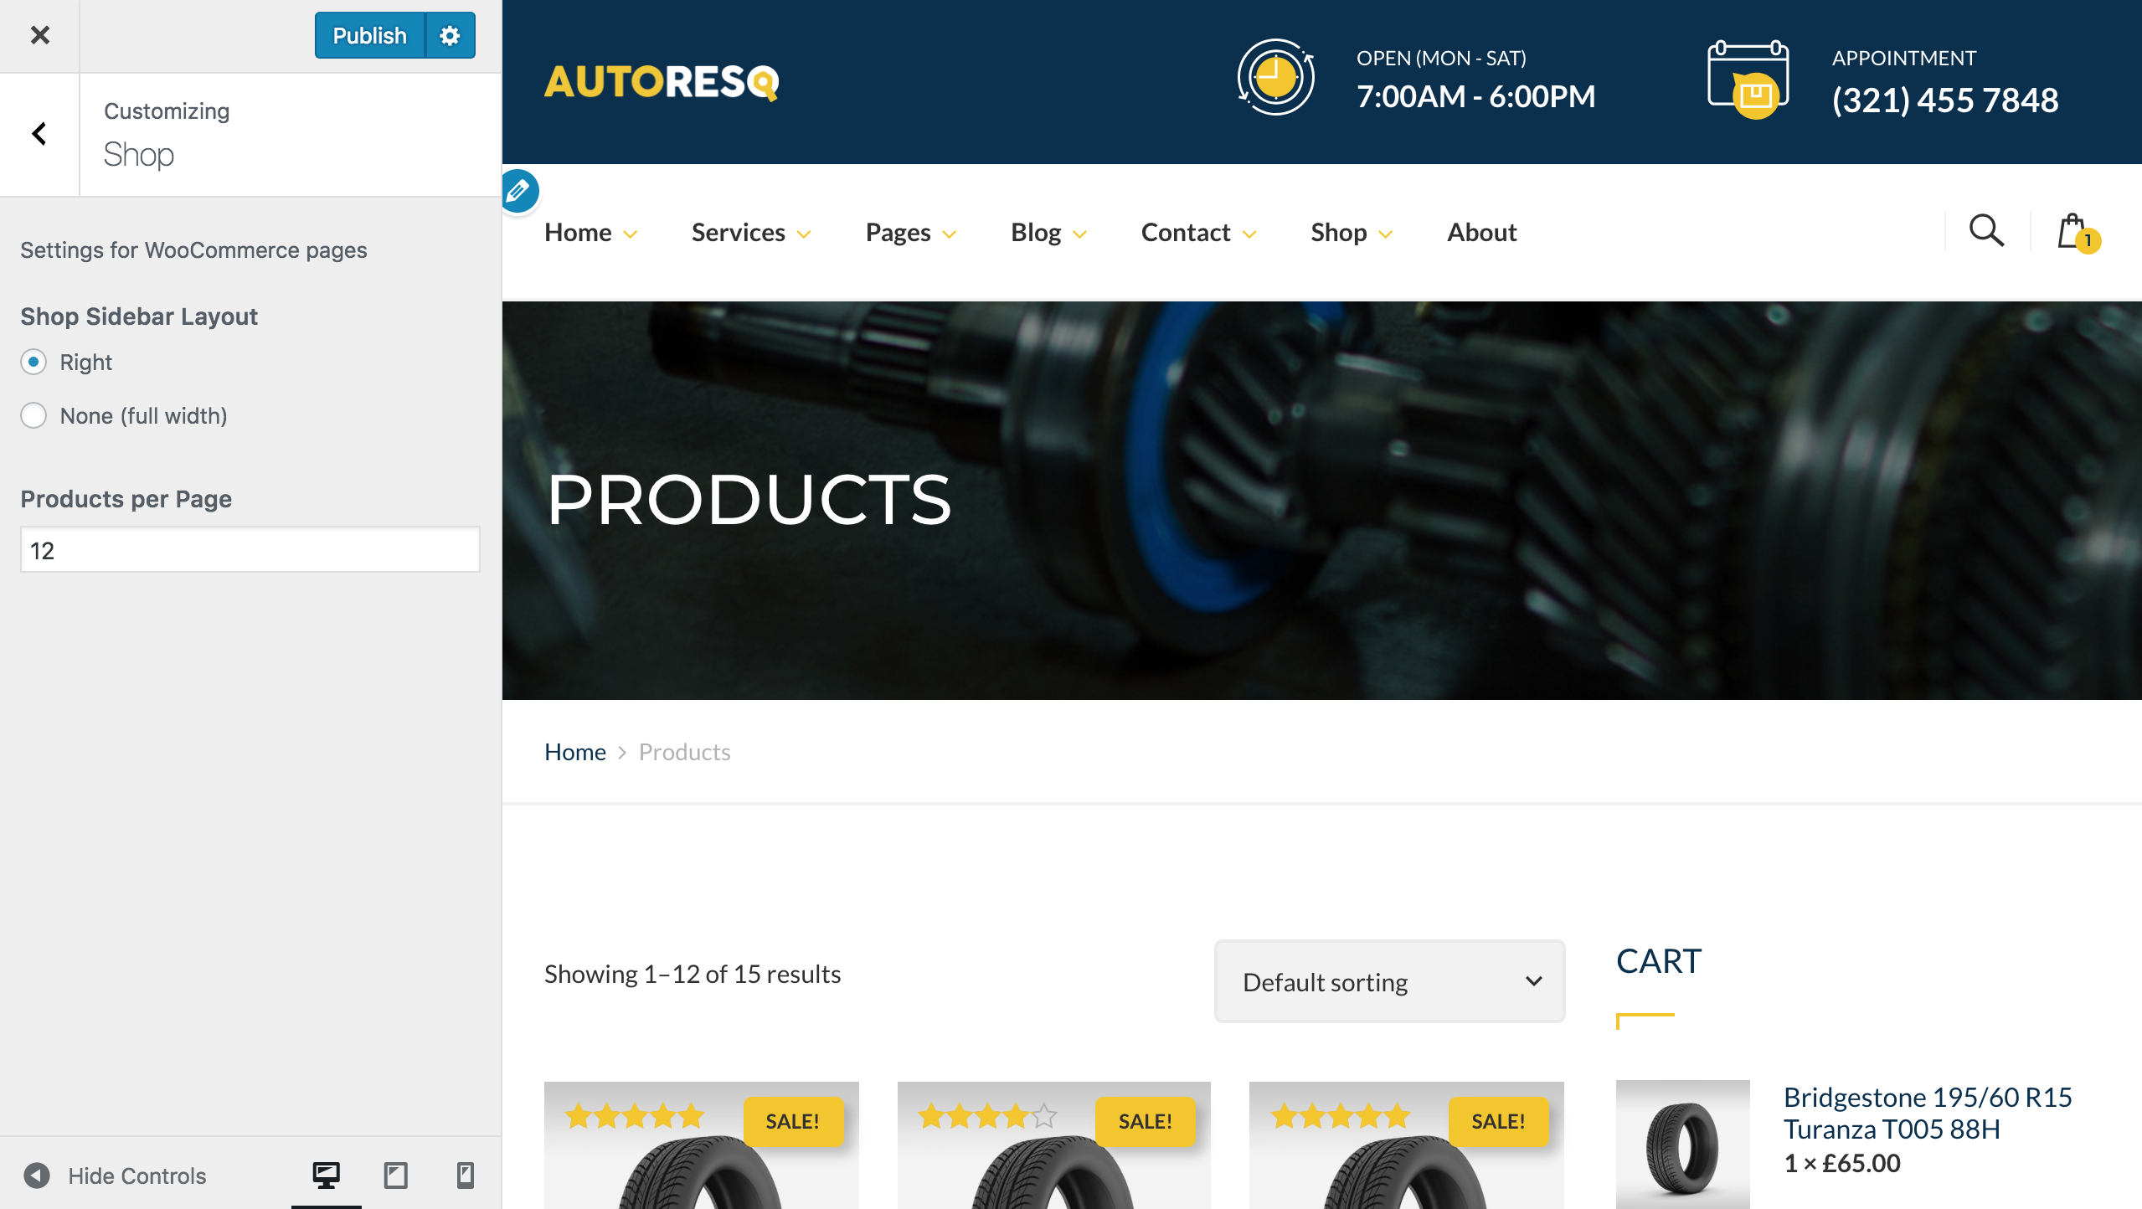The height and width of the screenshot is (1209, 2142).
Task: Click 'Showing 1–12 of 15 results' text
Action: [x=693, y=974]
